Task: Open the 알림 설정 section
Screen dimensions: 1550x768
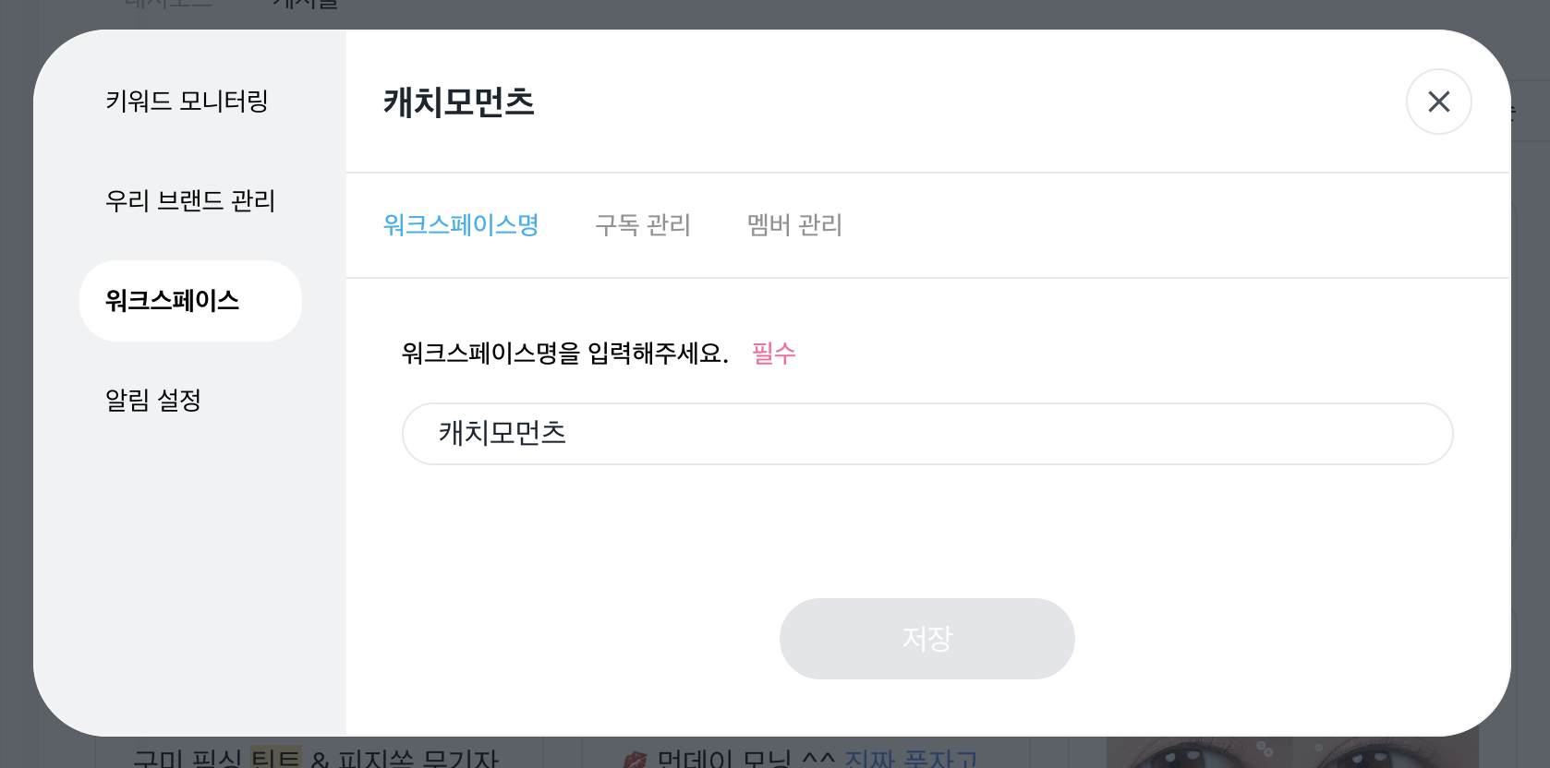Action: [x=153, y=400]
